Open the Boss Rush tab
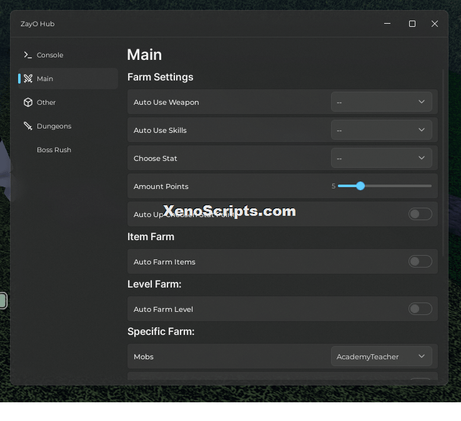 point(68,150)
